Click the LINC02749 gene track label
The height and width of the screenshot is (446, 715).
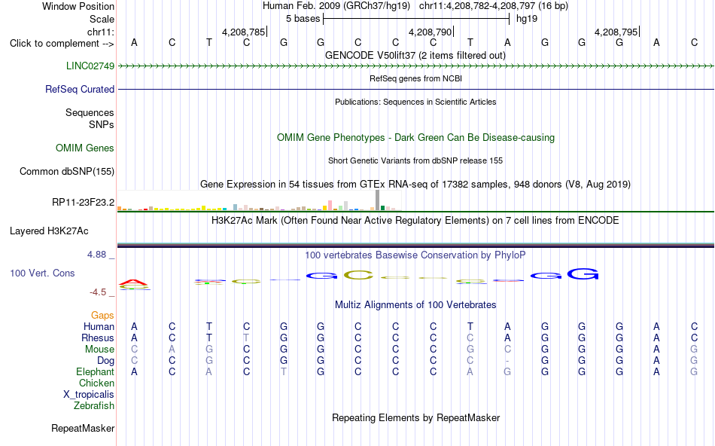90,66
